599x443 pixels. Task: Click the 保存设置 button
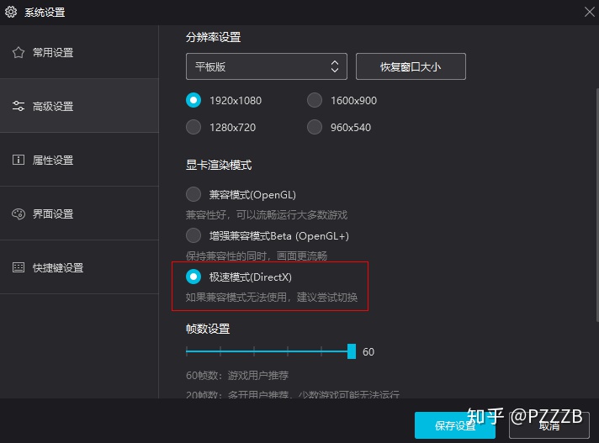point(455,425)
